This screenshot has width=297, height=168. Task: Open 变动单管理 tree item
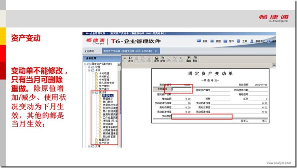109,136
